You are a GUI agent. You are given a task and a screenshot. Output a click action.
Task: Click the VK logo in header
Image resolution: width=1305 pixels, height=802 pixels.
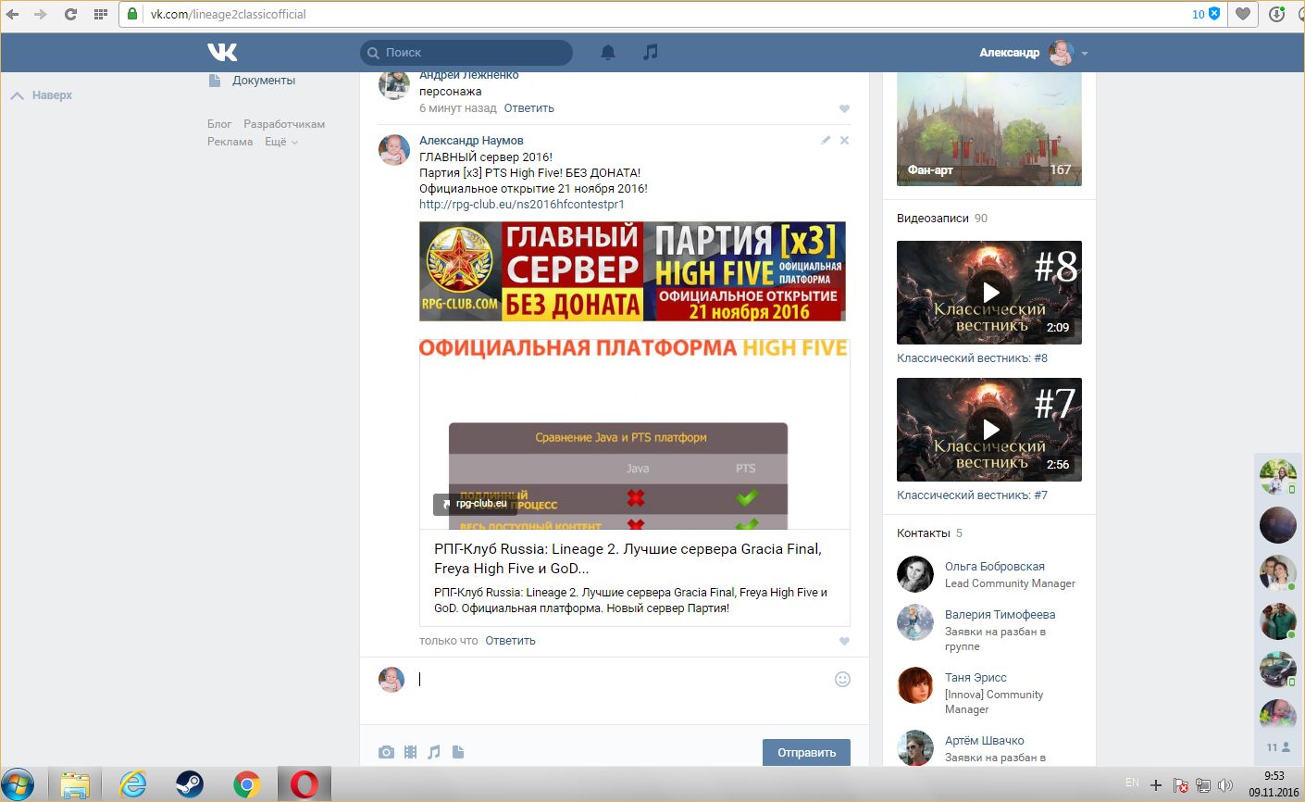click(222, 53)
